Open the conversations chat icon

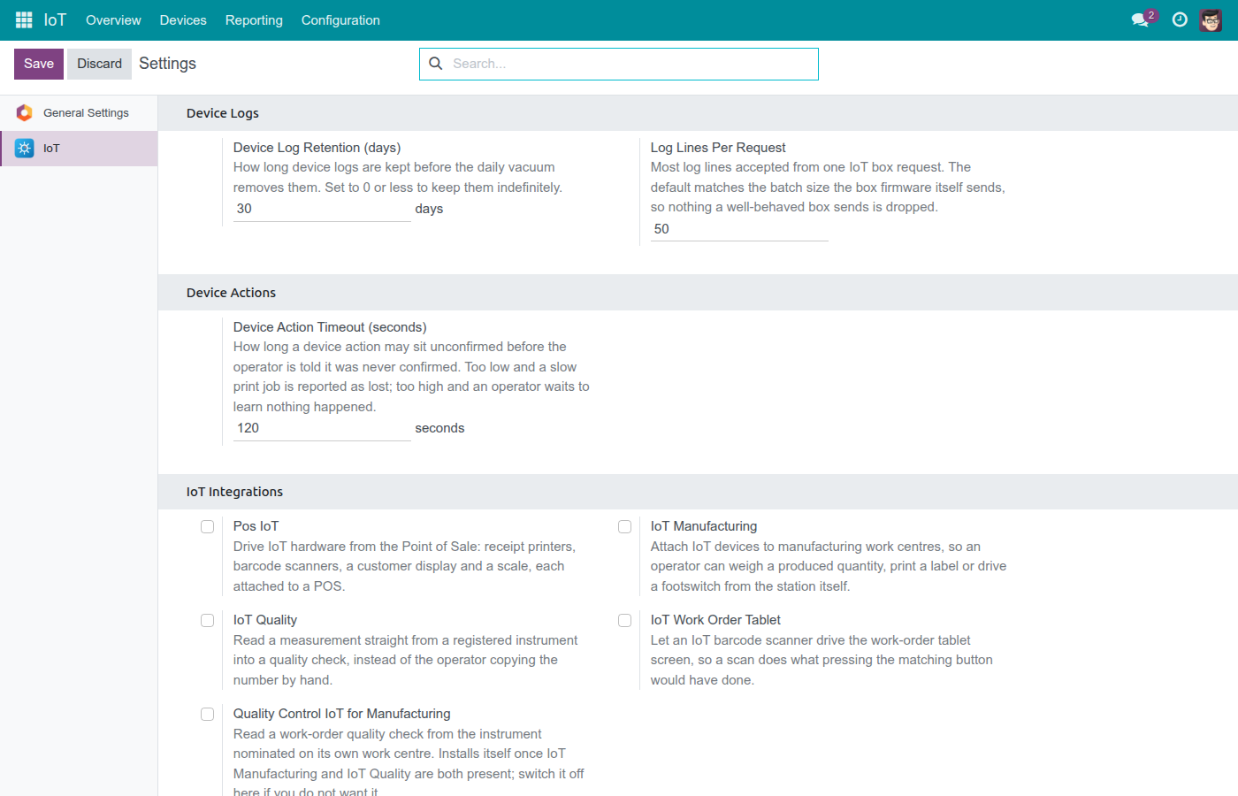[x=1140, y=19]
